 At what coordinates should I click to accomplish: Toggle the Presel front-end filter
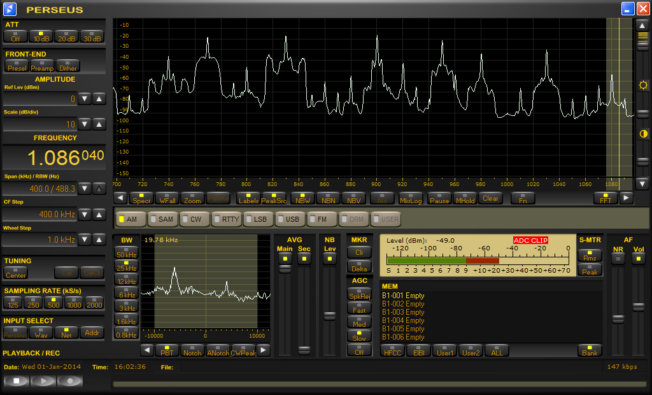(x=17, y=66)
